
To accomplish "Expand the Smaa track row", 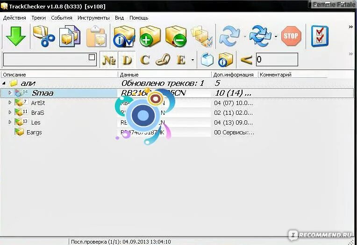I will click(10, 93).
